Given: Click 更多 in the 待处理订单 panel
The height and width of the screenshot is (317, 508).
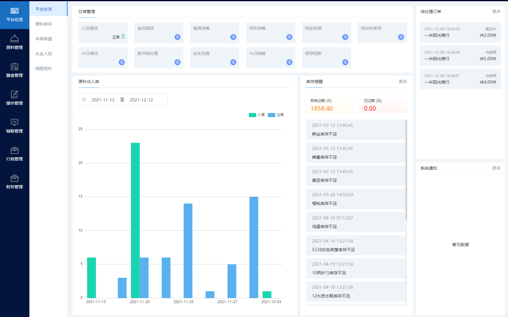Looking at the screenshot, I should (496, 12).
